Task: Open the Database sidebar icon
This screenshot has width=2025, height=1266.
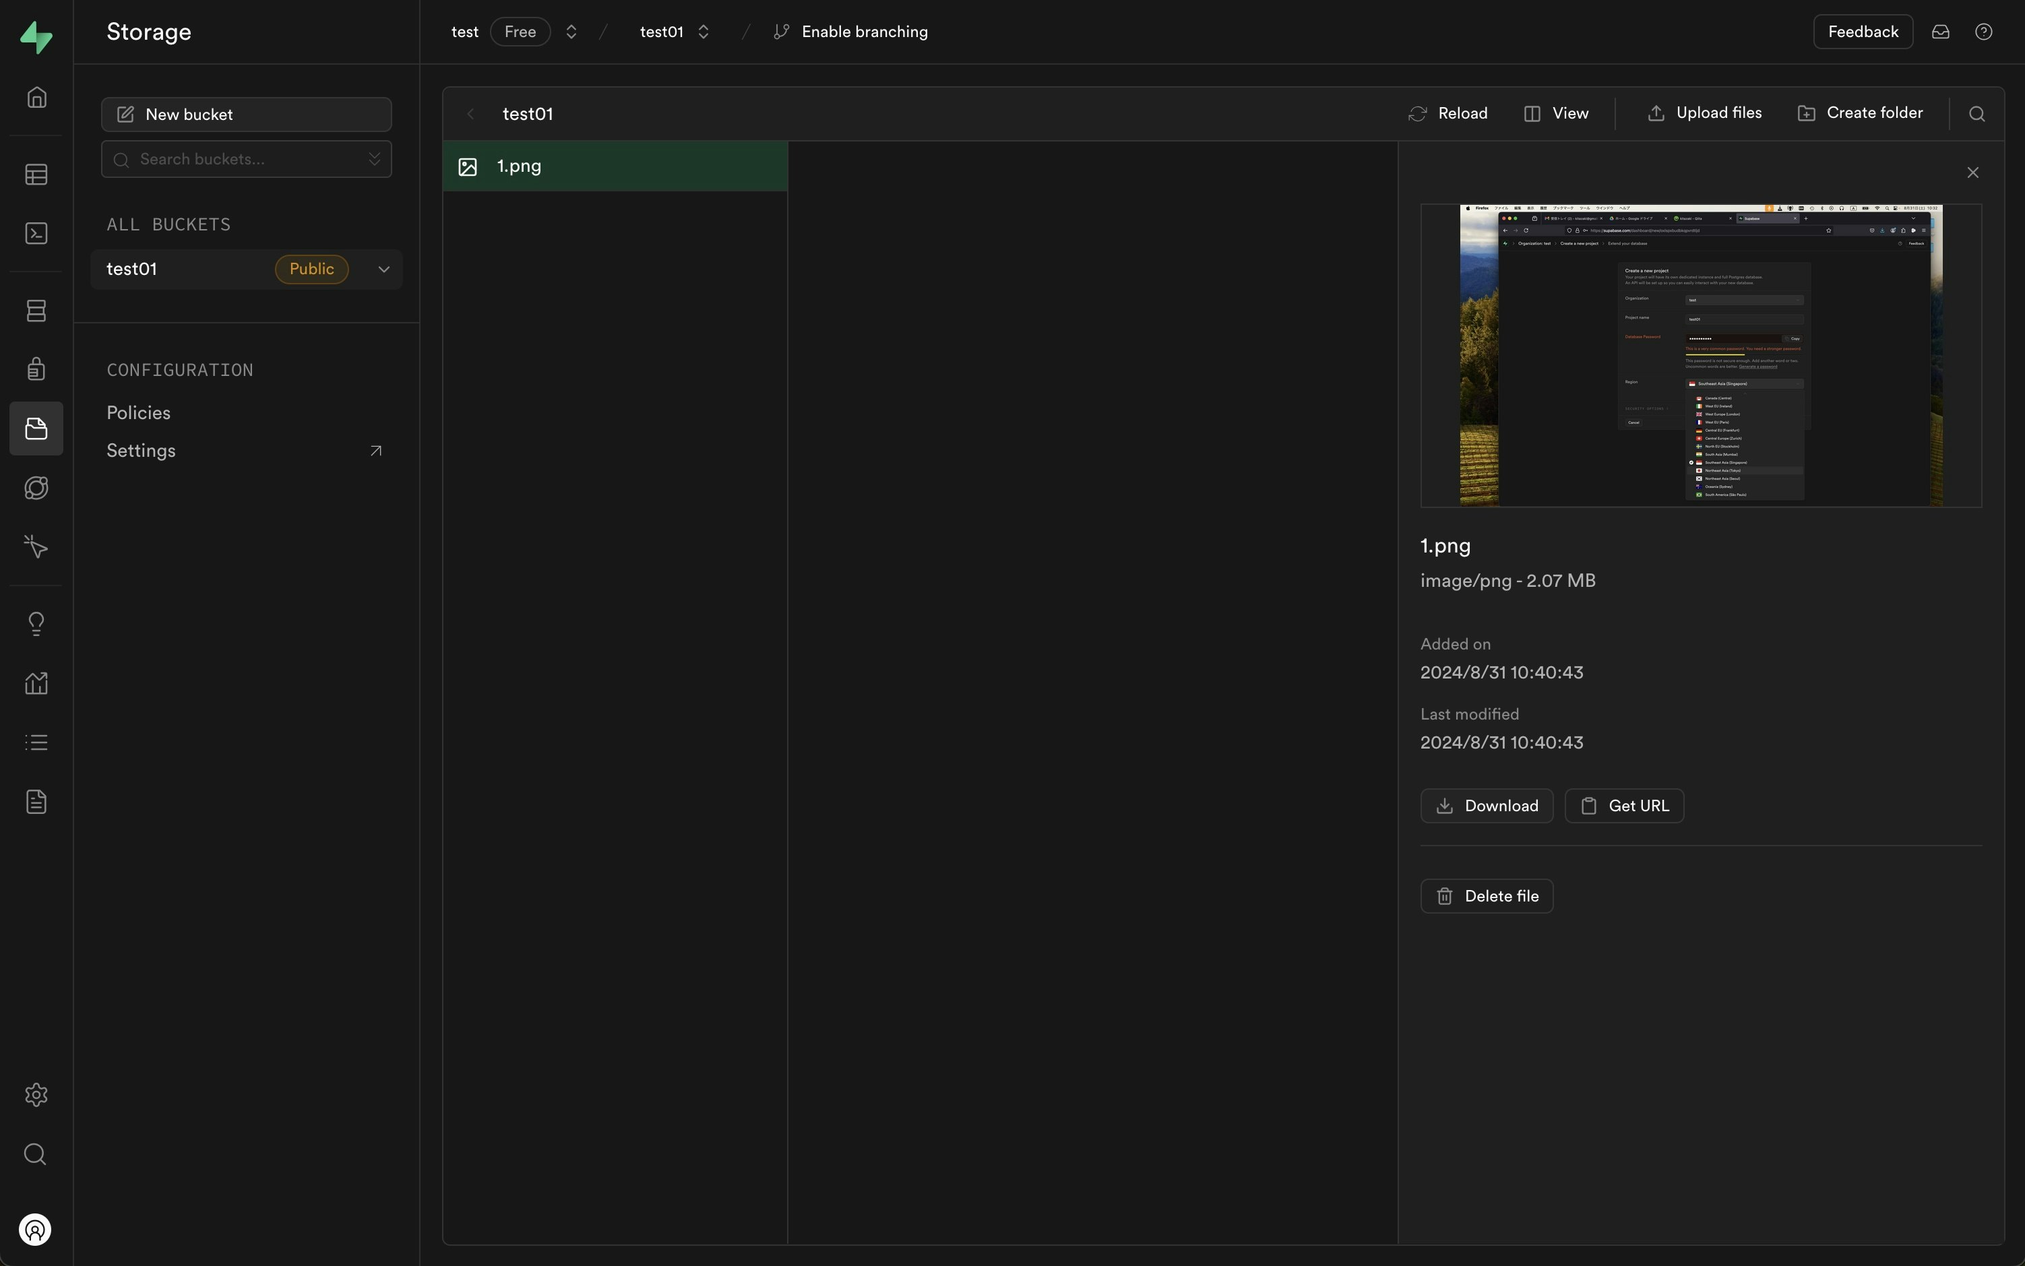Action: coord(36,311)
